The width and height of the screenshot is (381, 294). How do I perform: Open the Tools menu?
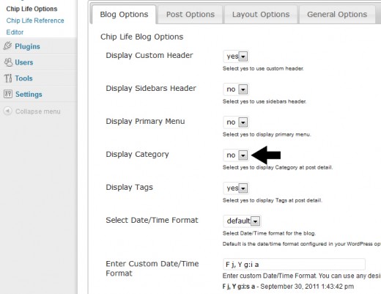pos(23,78)
